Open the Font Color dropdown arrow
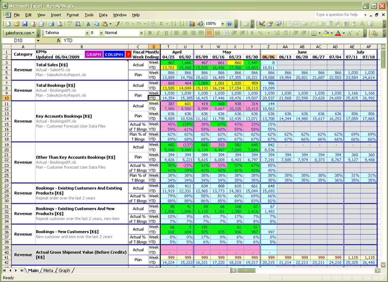The width and height of the screenshot is (388, 282). tap(344, 33)
